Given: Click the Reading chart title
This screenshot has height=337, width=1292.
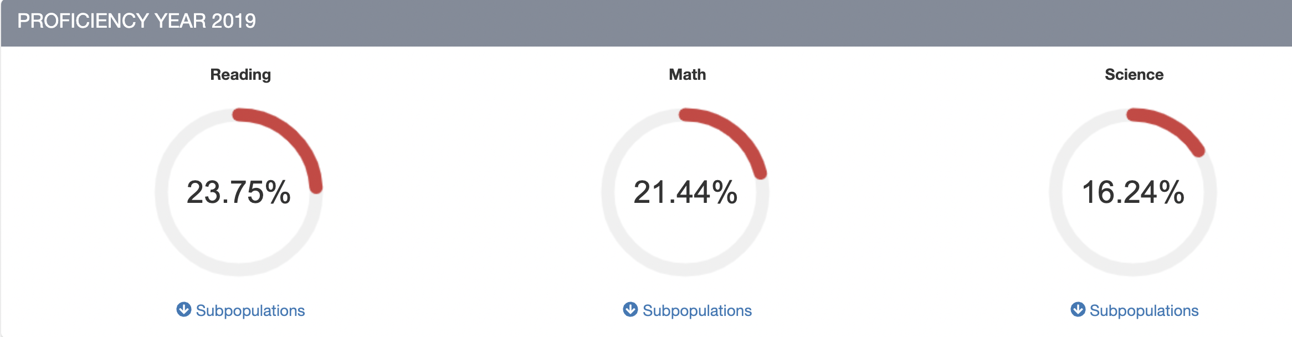Looking at the screenshot, I should [x=240, y=74].
